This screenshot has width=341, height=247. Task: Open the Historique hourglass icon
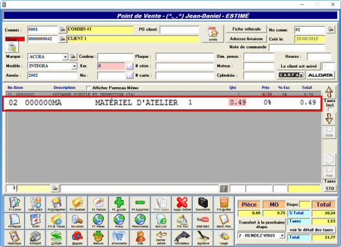click(14, 238)
